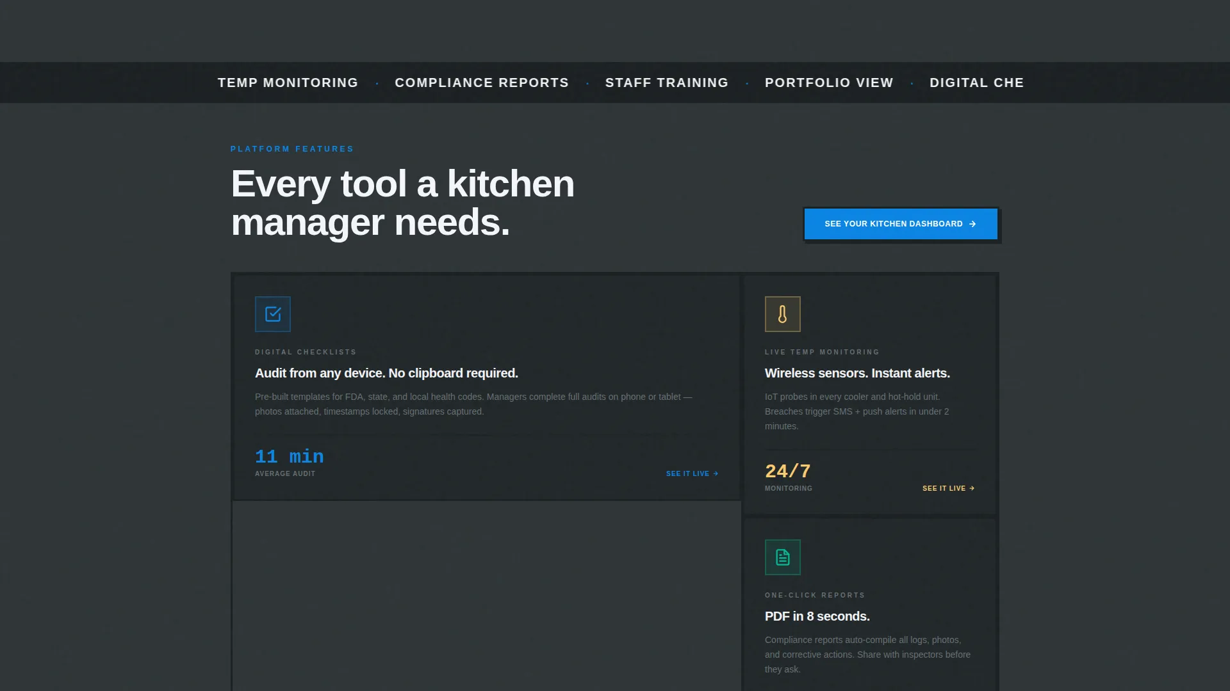Screen dimensions: 1230x691
Task: Click the Digital Checklists checkbox icon
Action: pyautogui.click(x=273, y=314)
